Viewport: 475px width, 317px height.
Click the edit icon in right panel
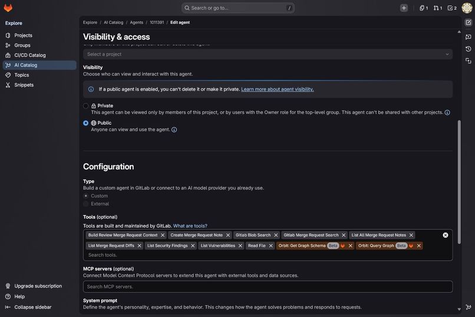pyautogui.click(x=469, y=22)
